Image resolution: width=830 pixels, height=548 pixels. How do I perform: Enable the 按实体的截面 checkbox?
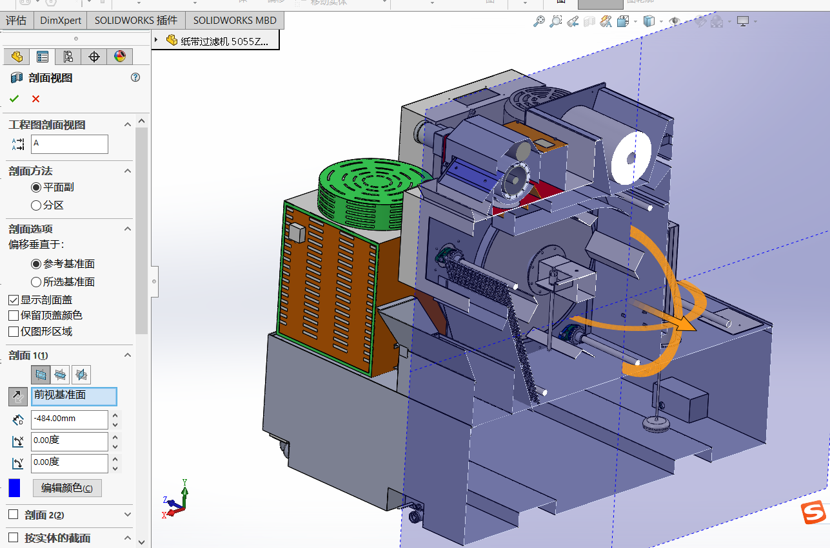pyautogui.click(x=13, y=537)
